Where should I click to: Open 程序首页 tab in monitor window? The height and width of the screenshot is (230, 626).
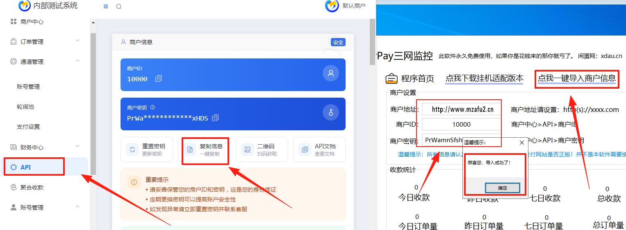pos(417,78)
